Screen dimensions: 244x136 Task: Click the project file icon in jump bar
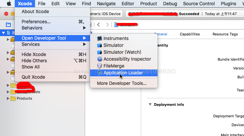pyautogui.click(x=116, y=25)
